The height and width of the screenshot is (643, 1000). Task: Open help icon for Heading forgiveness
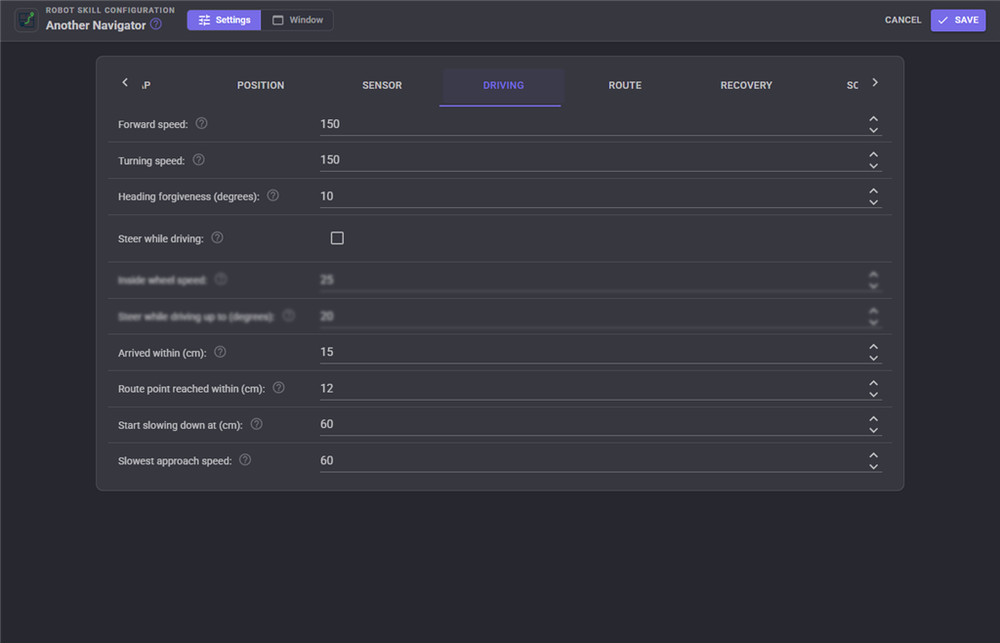tap(273, 195)
